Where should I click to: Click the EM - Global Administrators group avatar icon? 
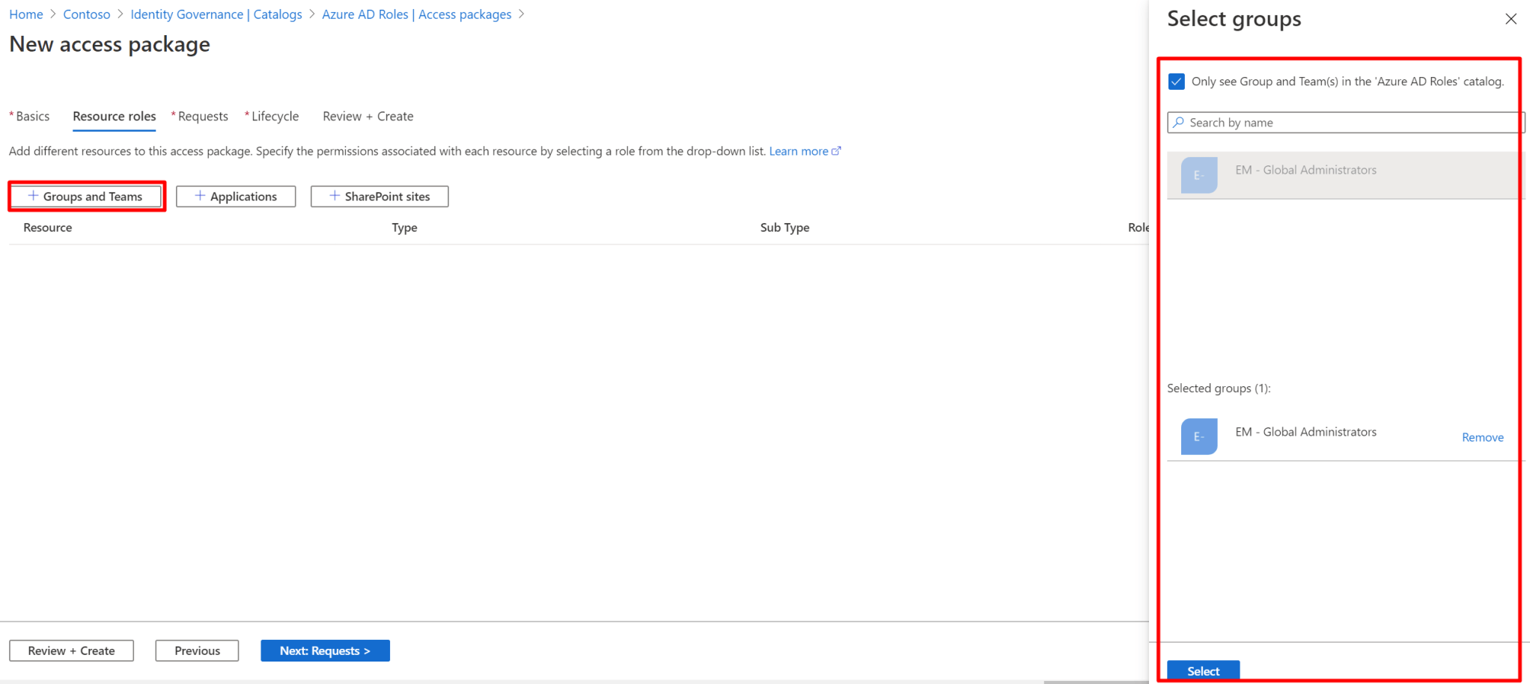tap(1199, 175)
